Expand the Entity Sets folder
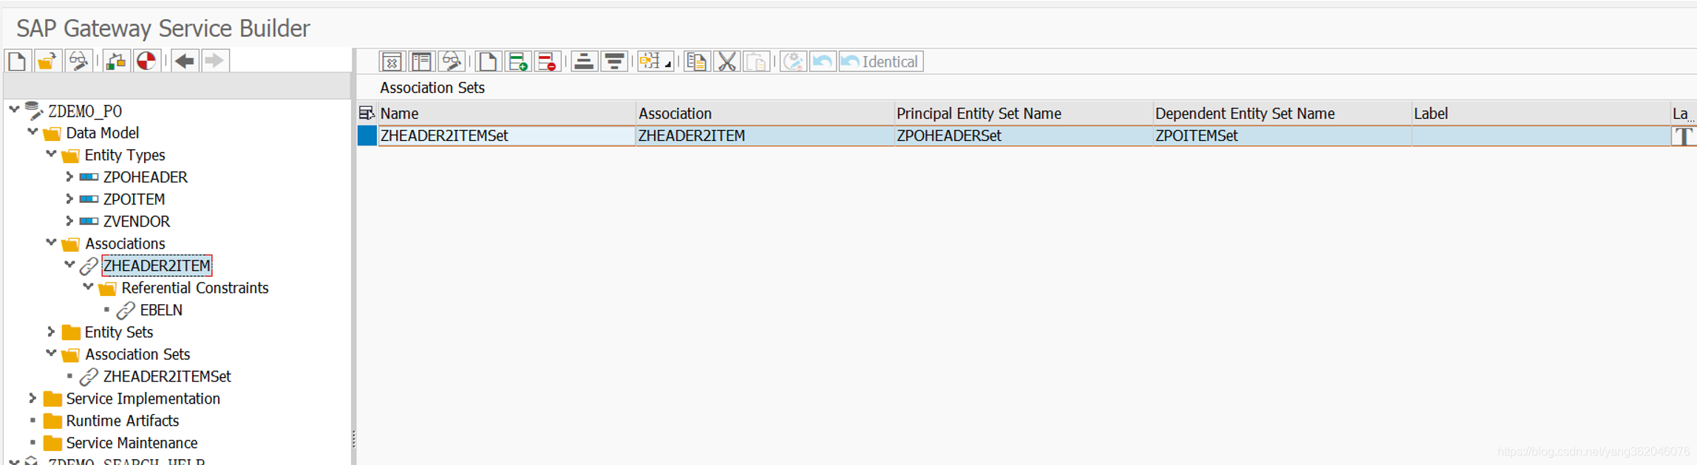 [x=51, y=332]
